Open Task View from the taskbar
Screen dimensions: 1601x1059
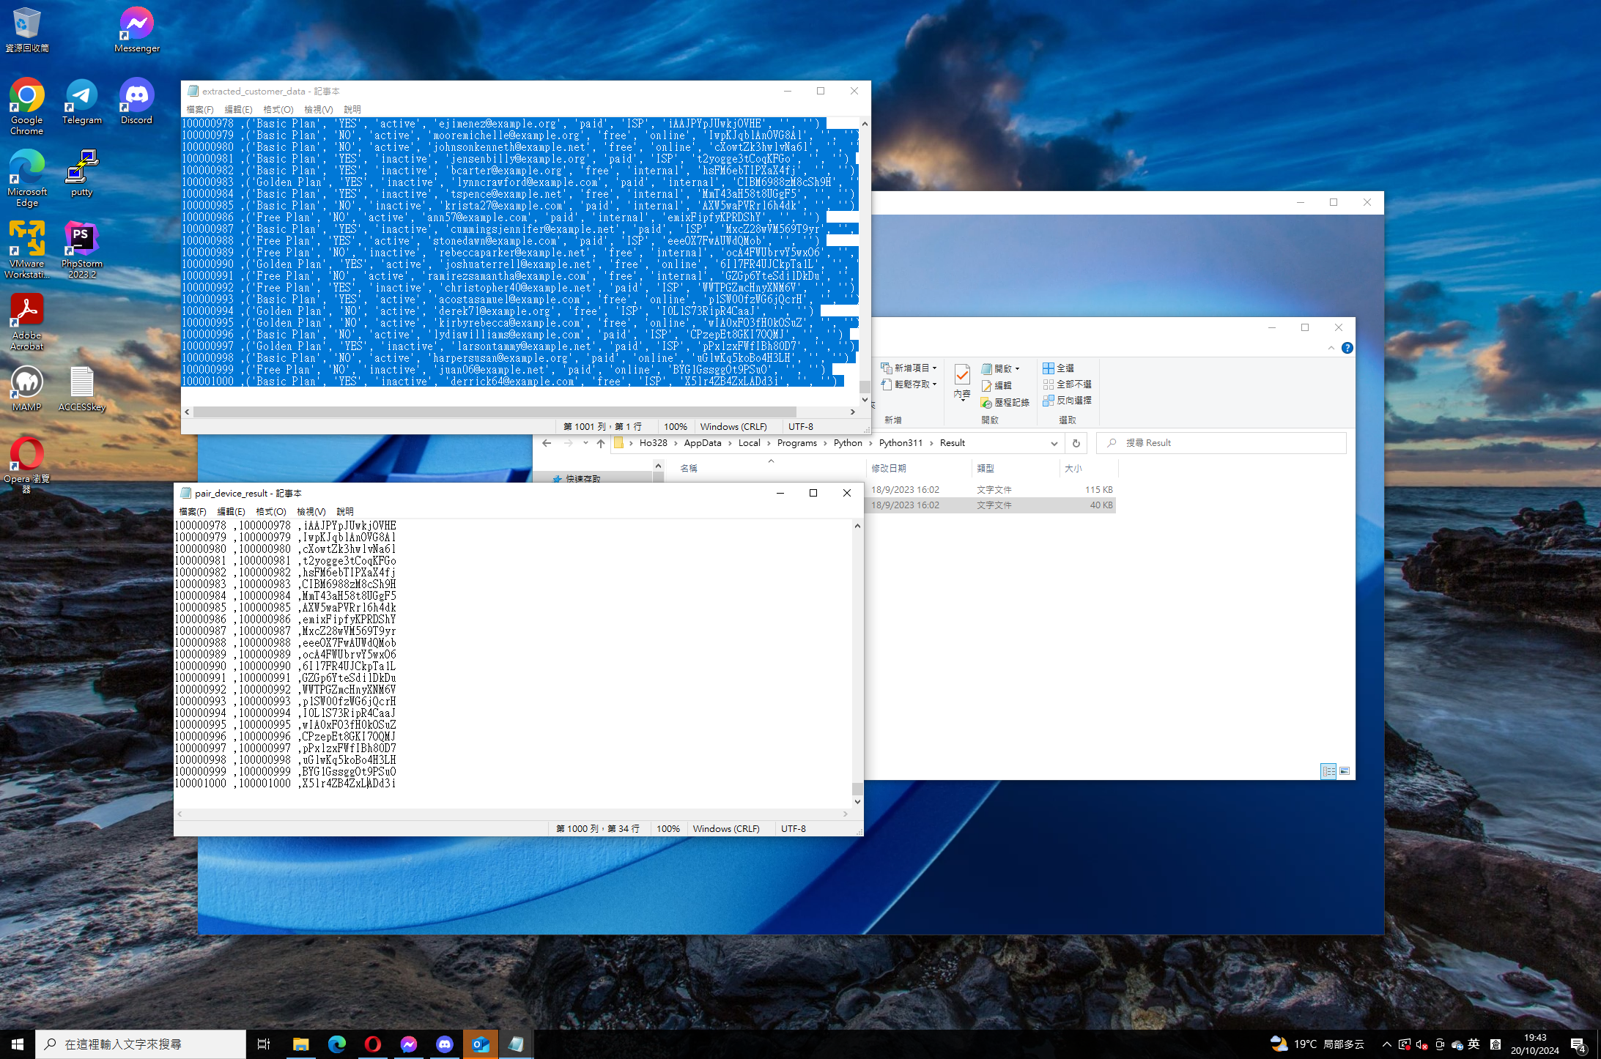pos(264,1044)
